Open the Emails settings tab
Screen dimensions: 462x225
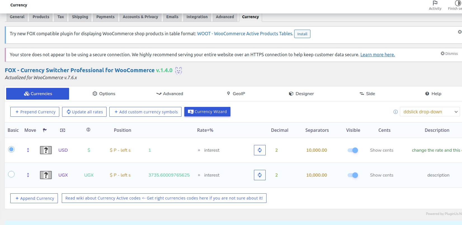pos(172,17)
